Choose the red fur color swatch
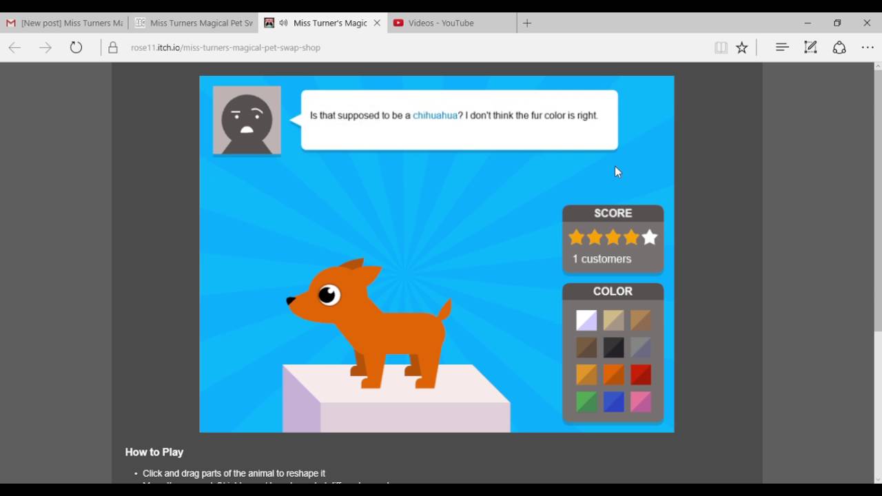 click(640, 375)
